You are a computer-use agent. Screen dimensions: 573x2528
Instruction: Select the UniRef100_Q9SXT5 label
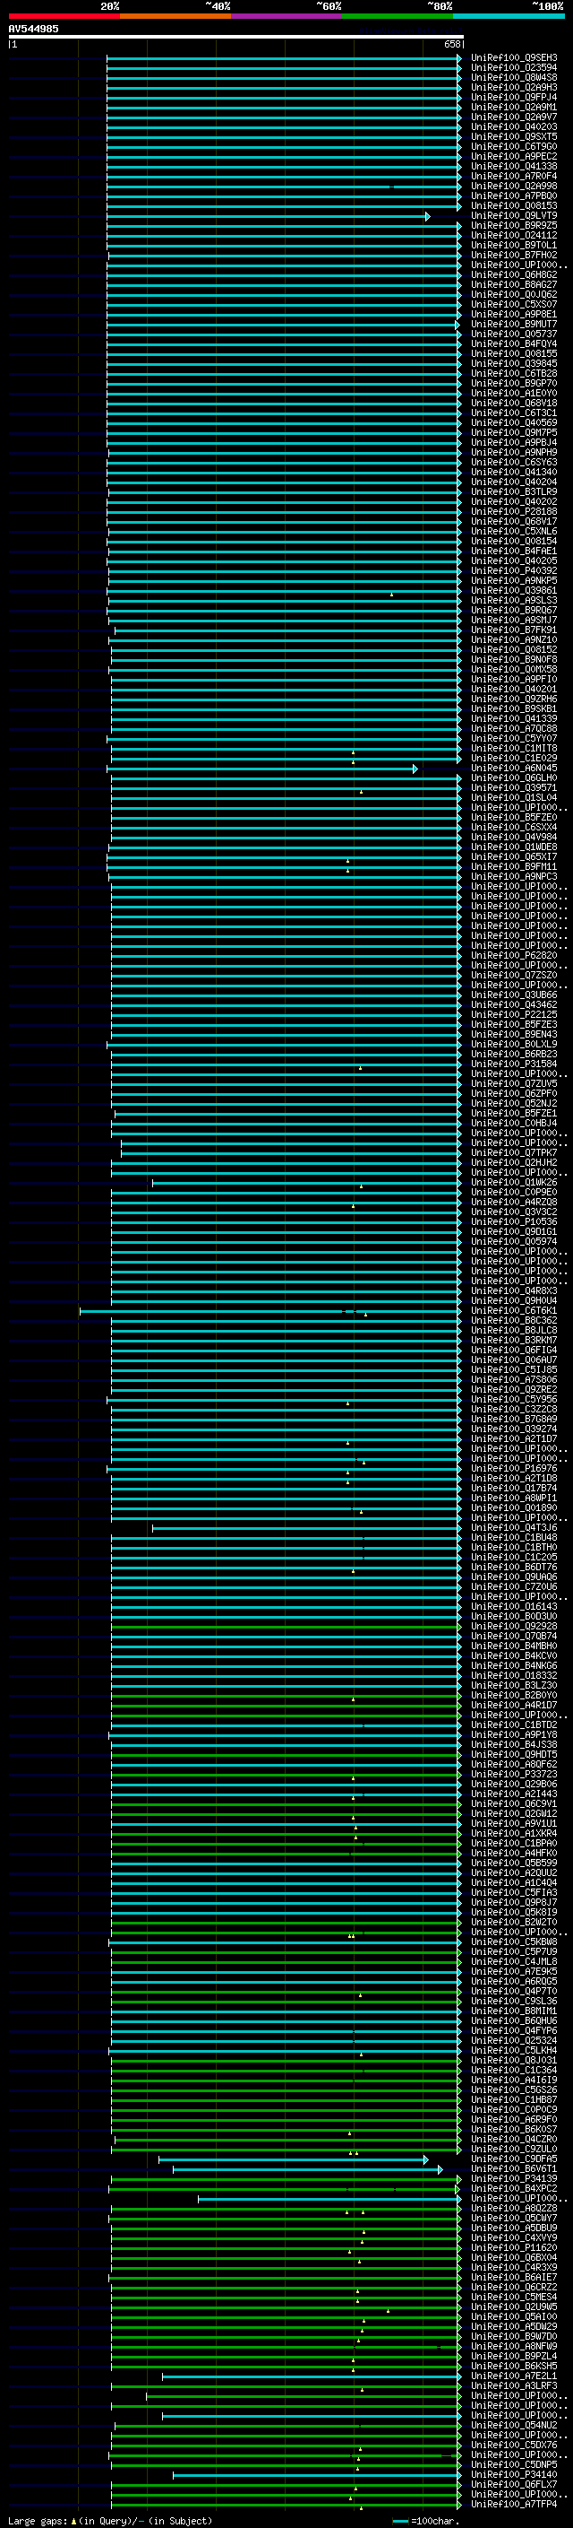(514, 136)
